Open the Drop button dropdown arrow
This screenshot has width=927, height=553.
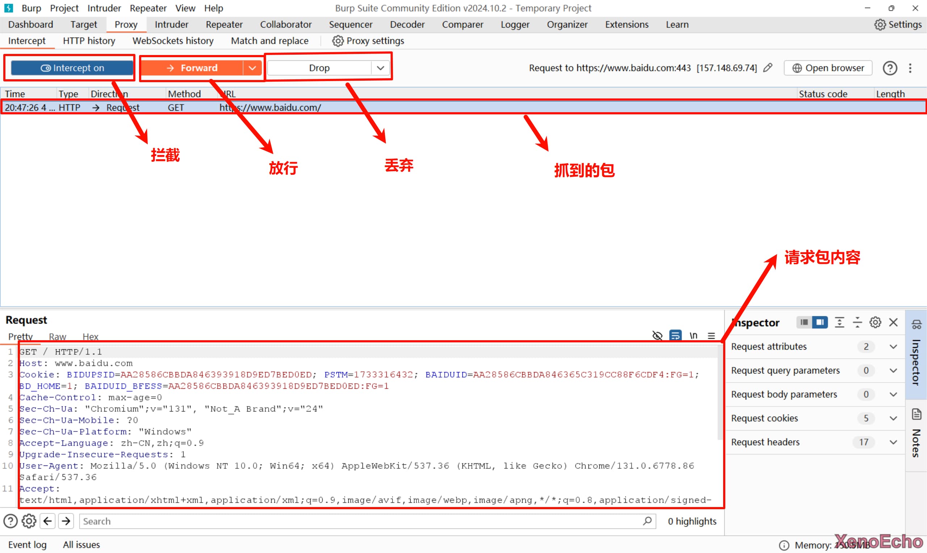(x=380, y=68)
